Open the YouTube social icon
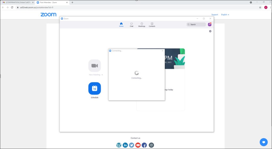The width and height of the screenshot is (272, 149). click(138, 145)
